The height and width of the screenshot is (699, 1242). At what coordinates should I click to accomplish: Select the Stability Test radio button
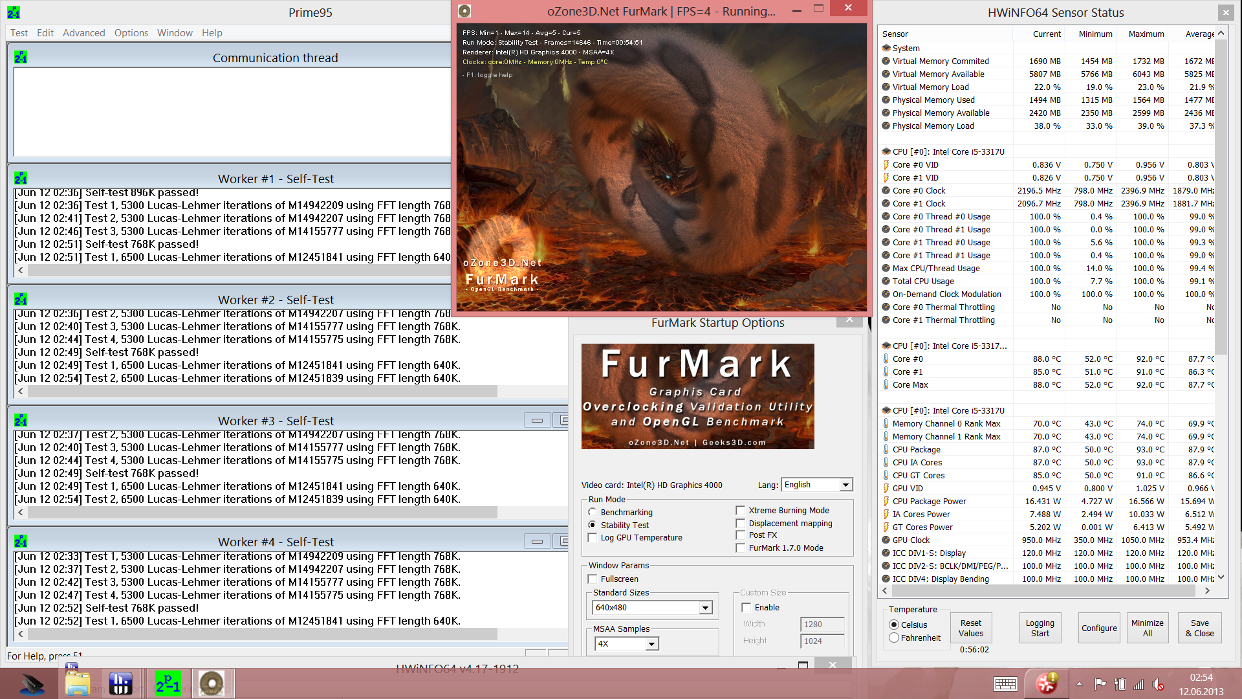(x=592, y=525)
